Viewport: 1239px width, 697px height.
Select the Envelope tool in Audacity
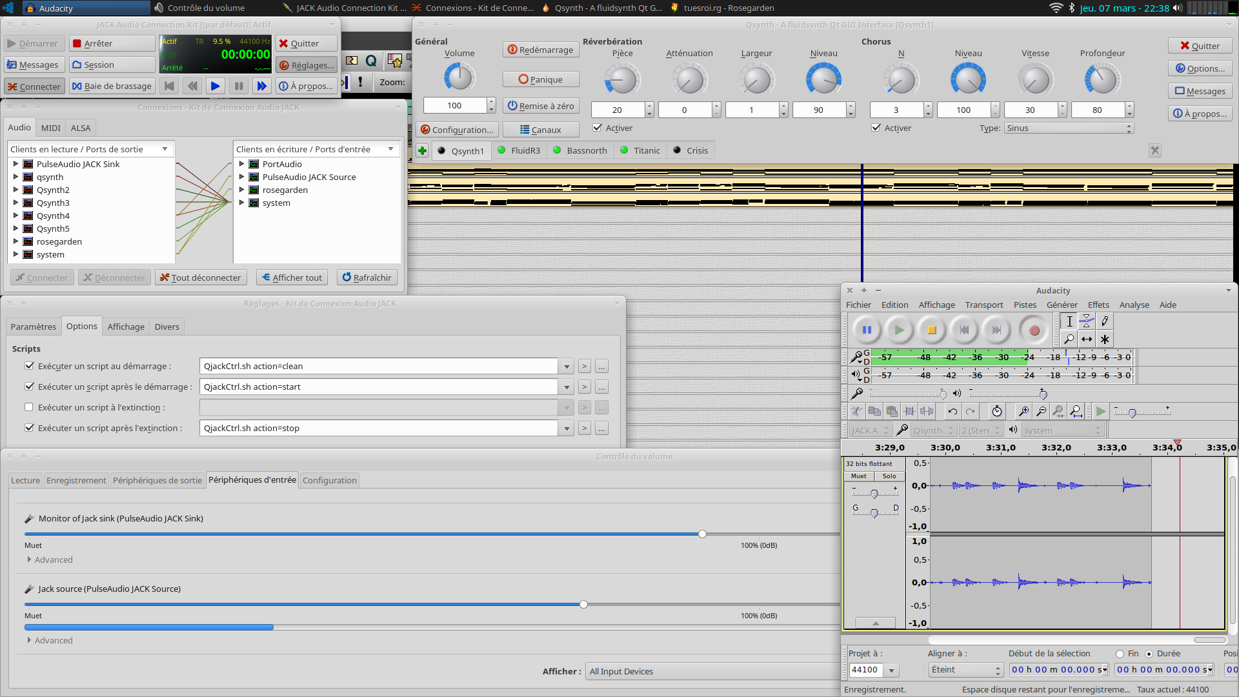[1087, 321]
